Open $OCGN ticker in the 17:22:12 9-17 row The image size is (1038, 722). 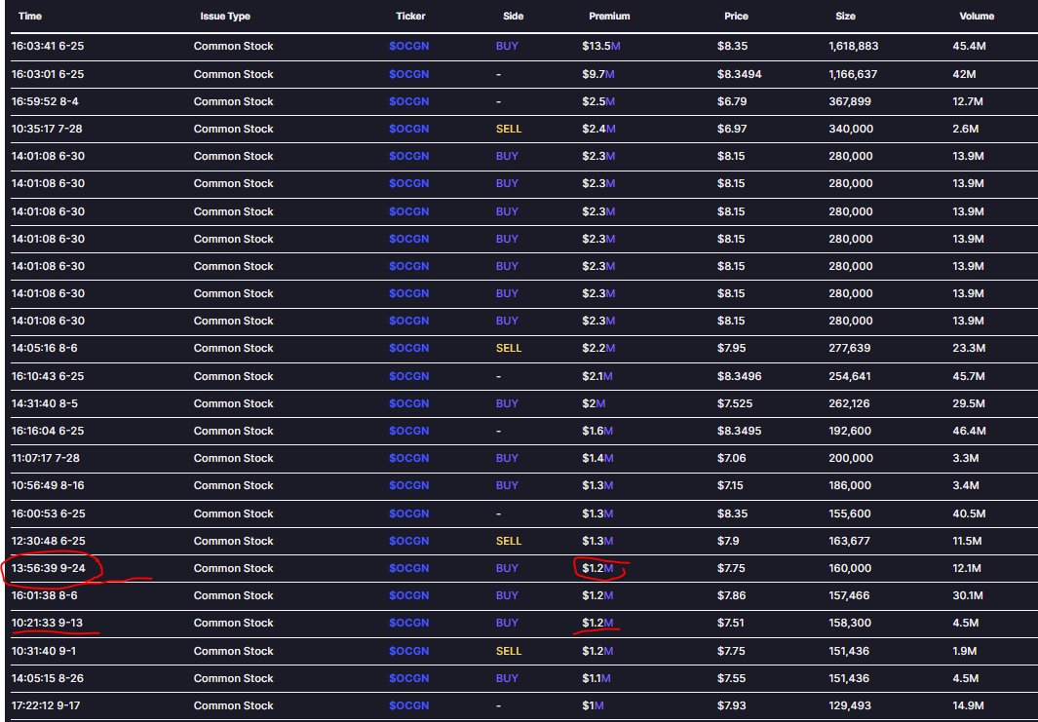pyautogui.click(x=408, y=705)
